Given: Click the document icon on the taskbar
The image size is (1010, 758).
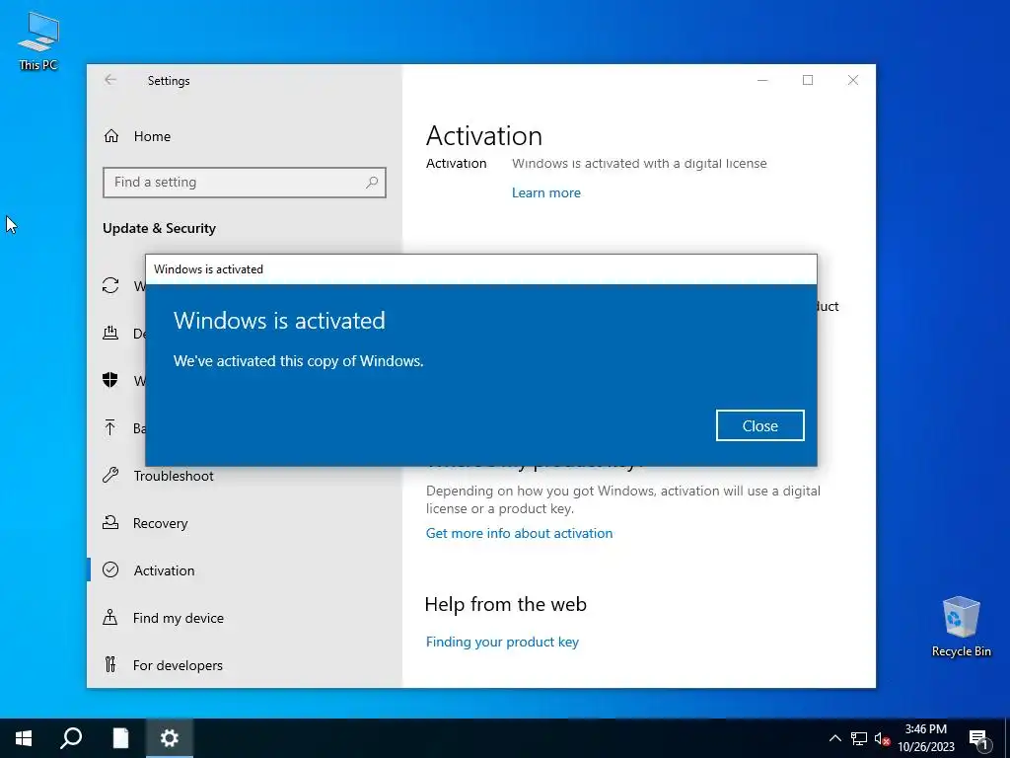Looking at the screenshot, I should click(x=120, y=738).
